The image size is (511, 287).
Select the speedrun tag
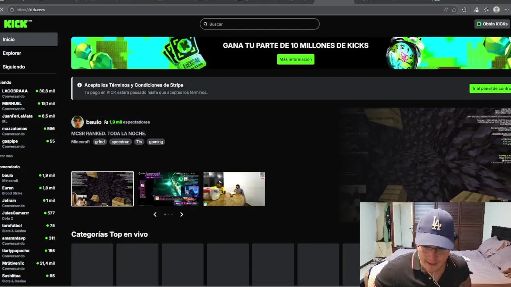click(120, 142)
